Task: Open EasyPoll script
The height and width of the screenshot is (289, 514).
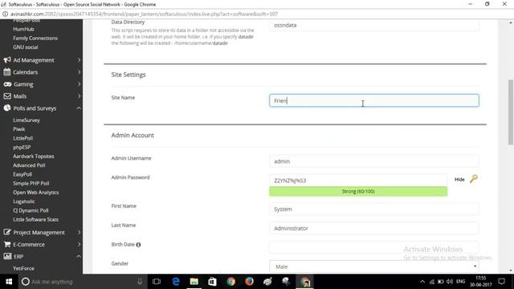Action: 22,174
